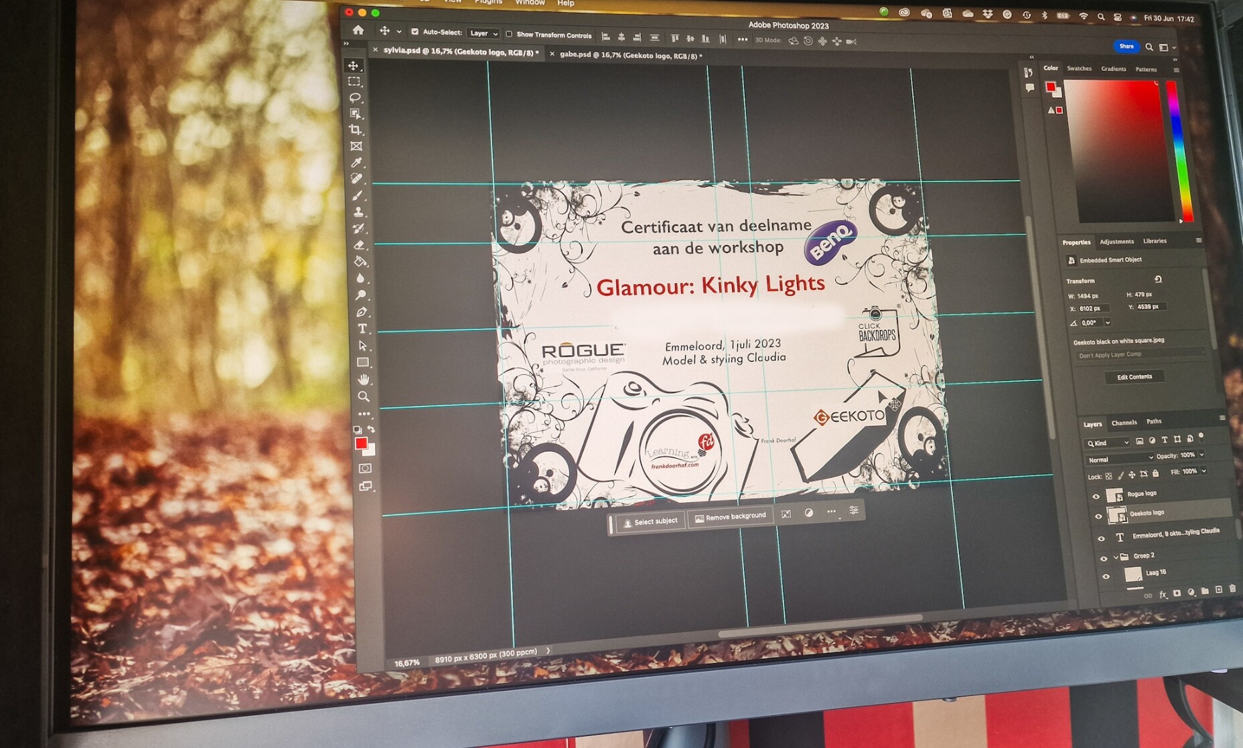The width and height of the screenshot is (1243, 748).
Task: Switch to the Channels tab
Action: tap(1124, 423)
